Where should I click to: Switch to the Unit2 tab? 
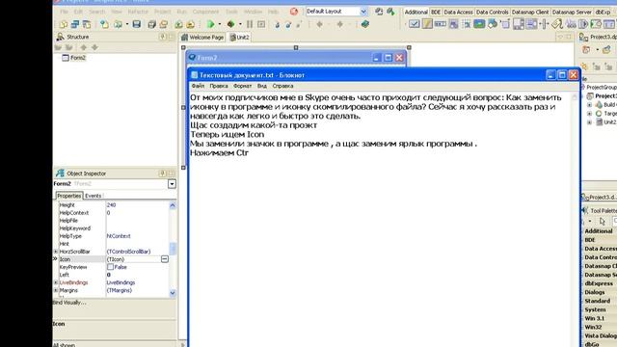pos(240,38)
